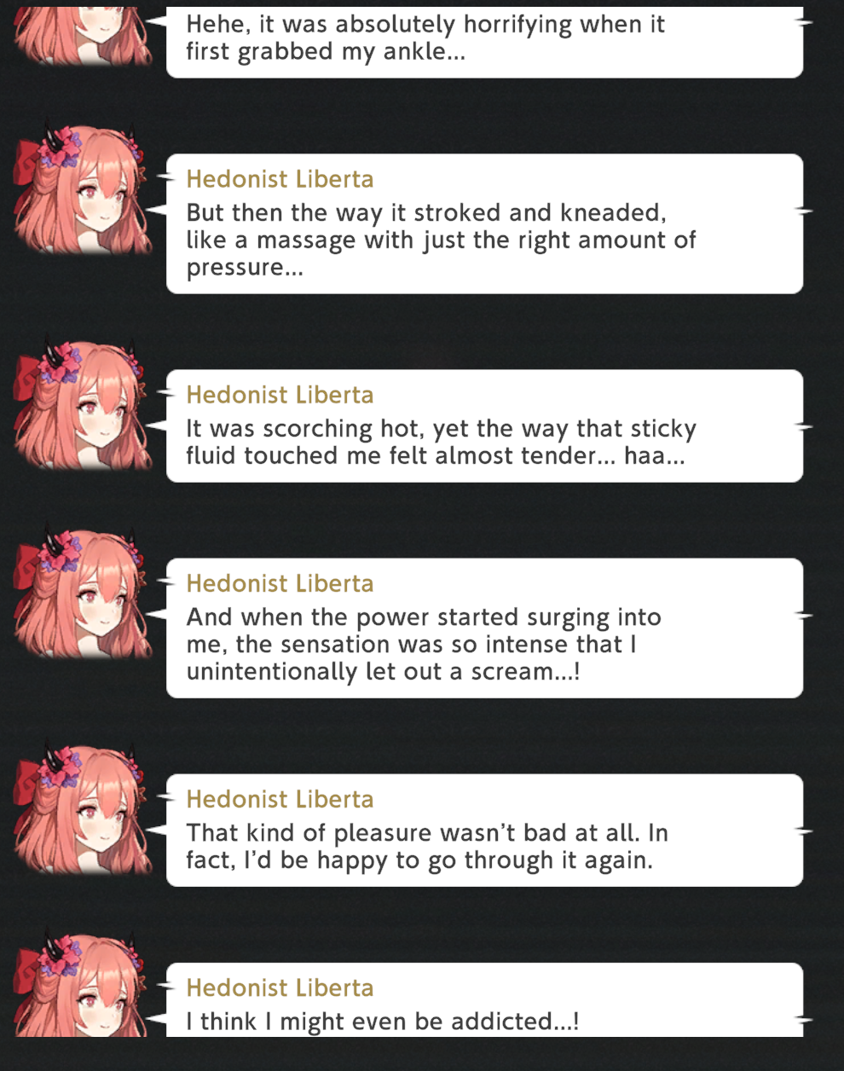Select the Hedonist Liberta label above "And when the power"

(280, 583)
